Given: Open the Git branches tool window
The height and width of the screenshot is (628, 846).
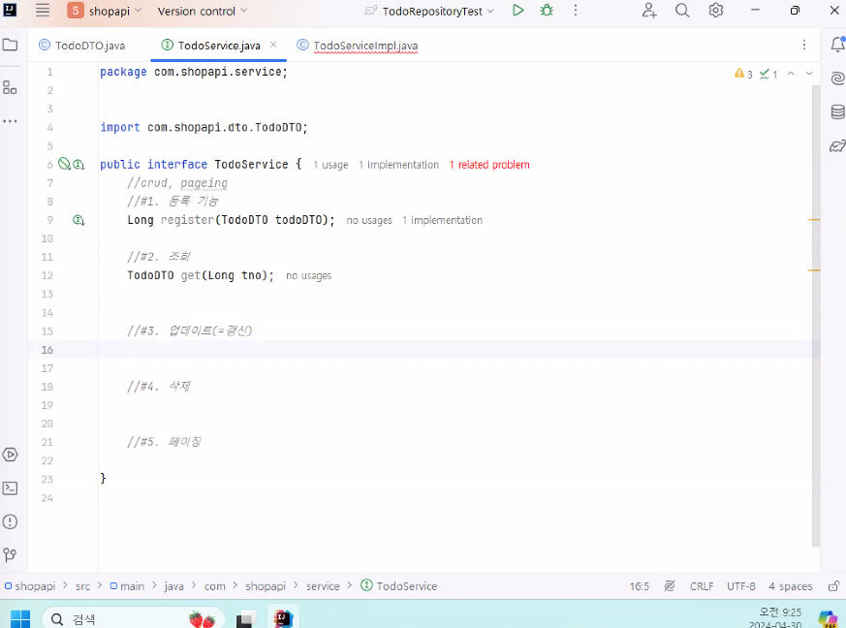Looking at the screenshot, I should click(11, 555).
